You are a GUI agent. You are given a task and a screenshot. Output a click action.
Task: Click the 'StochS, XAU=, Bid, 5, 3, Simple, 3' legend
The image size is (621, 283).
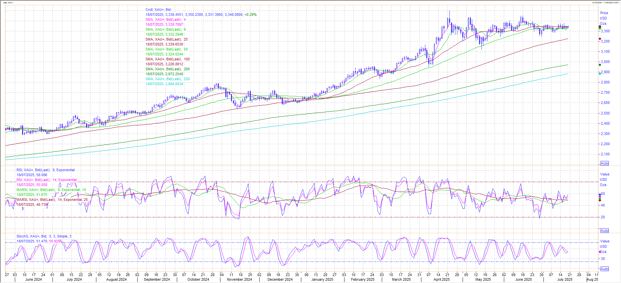tap(44, 236)
